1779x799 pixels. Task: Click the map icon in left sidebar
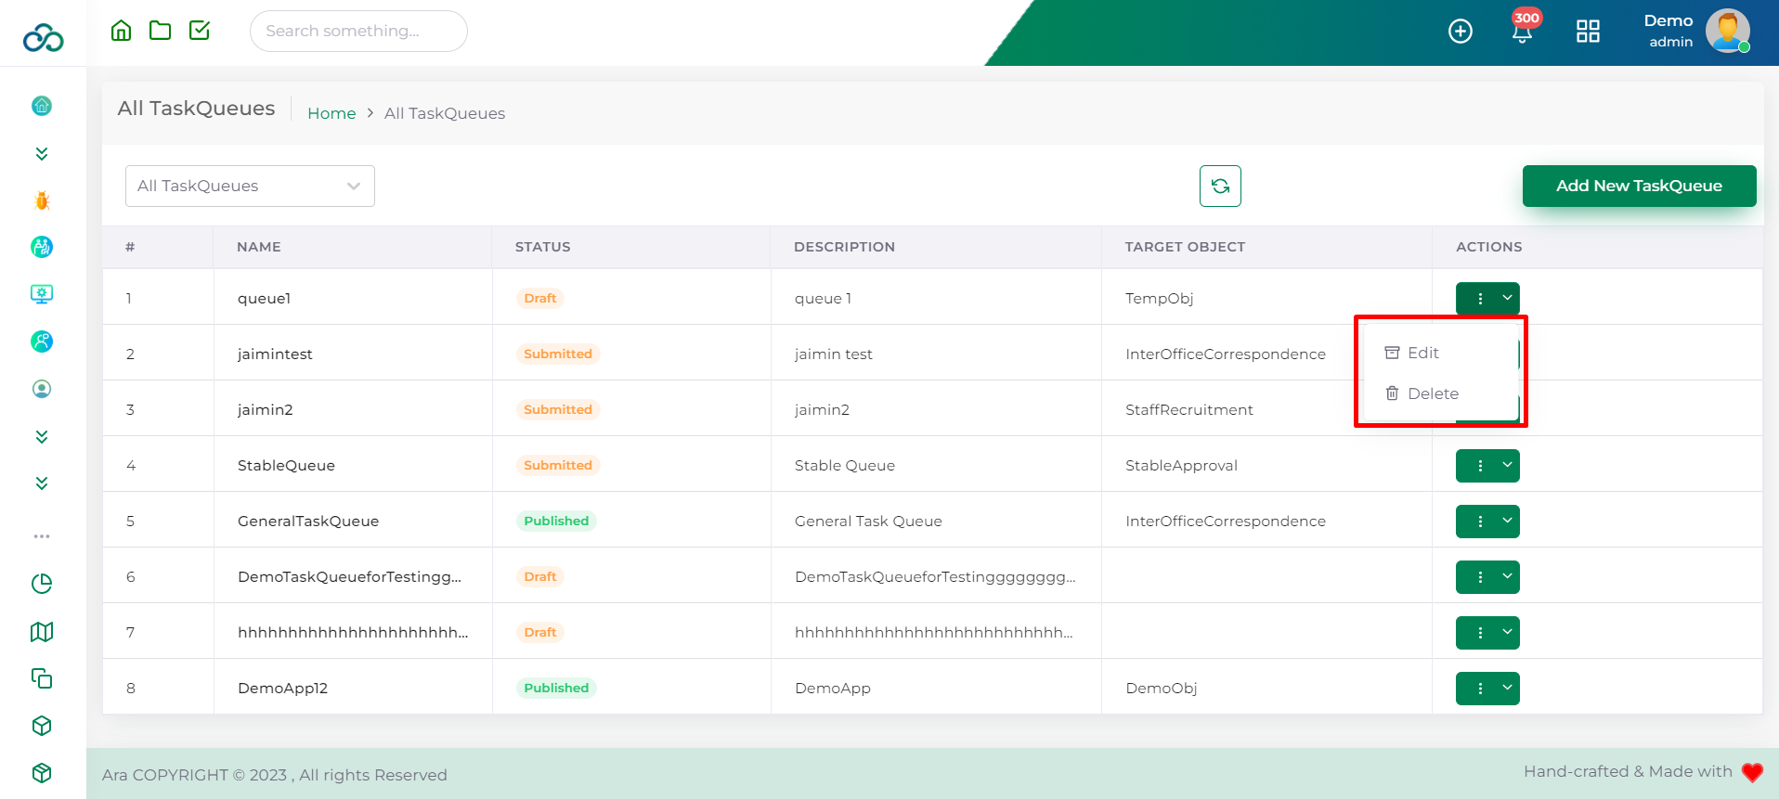(42, 632)
